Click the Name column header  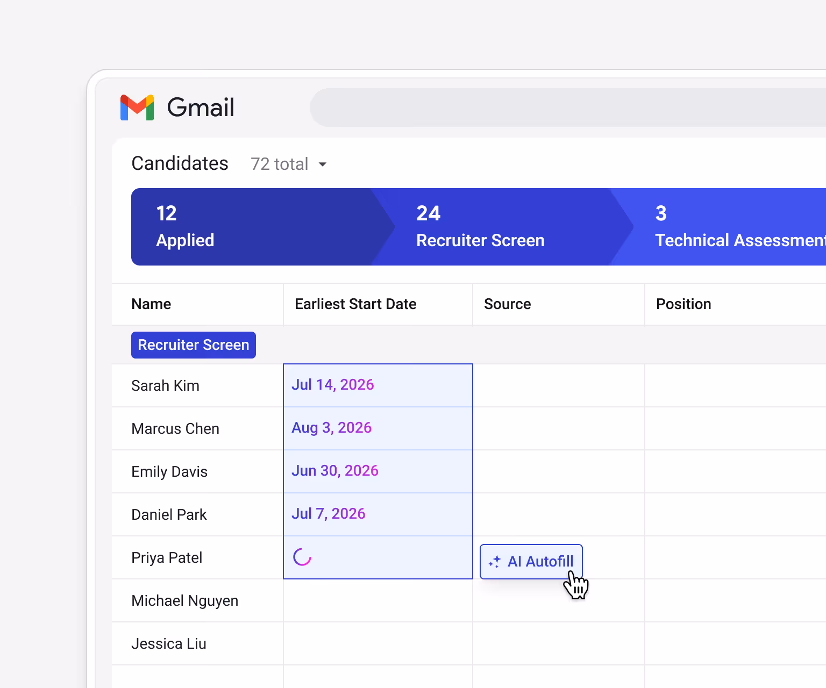coord(197,304)
